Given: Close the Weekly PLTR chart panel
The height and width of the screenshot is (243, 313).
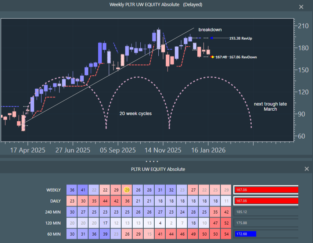Looking at the screenshot, I should 301,7.
